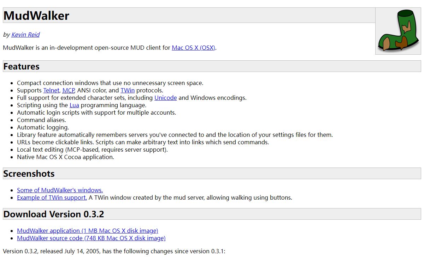Click the Features section heading
Screen dimensions: 424x261
22,66
